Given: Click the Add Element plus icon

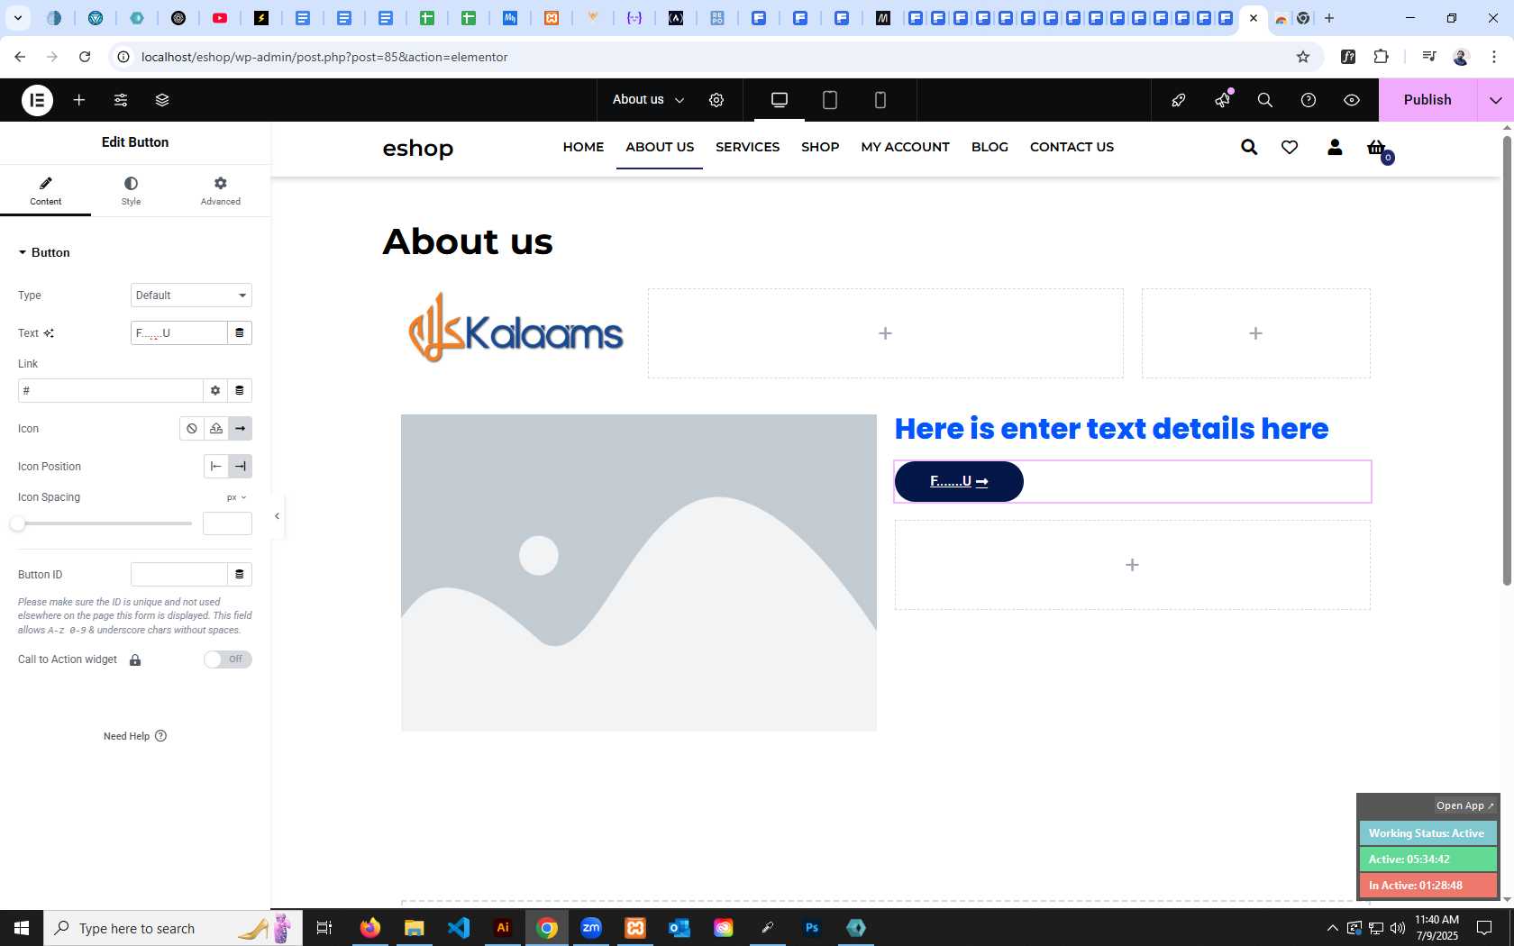Looking at the screenshot, I should (79, 100).
